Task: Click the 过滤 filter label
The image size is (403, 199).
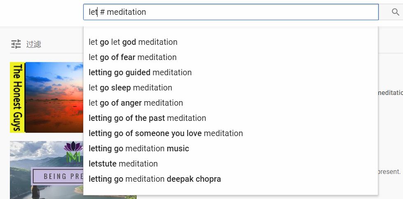Action: pos(34,44)
